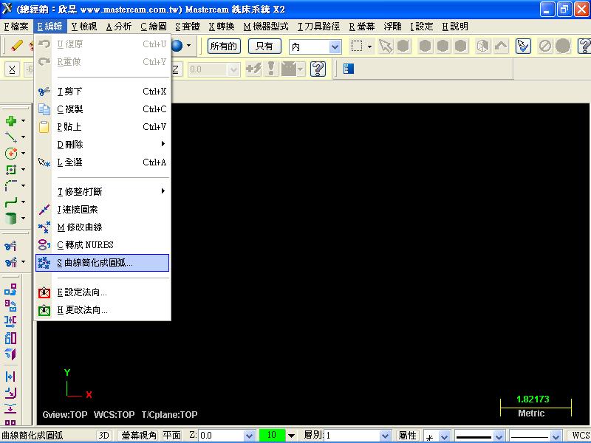Click the help question mark in ribbon bar
Screen dimensions: 591x443
click(x=318, y=69)
